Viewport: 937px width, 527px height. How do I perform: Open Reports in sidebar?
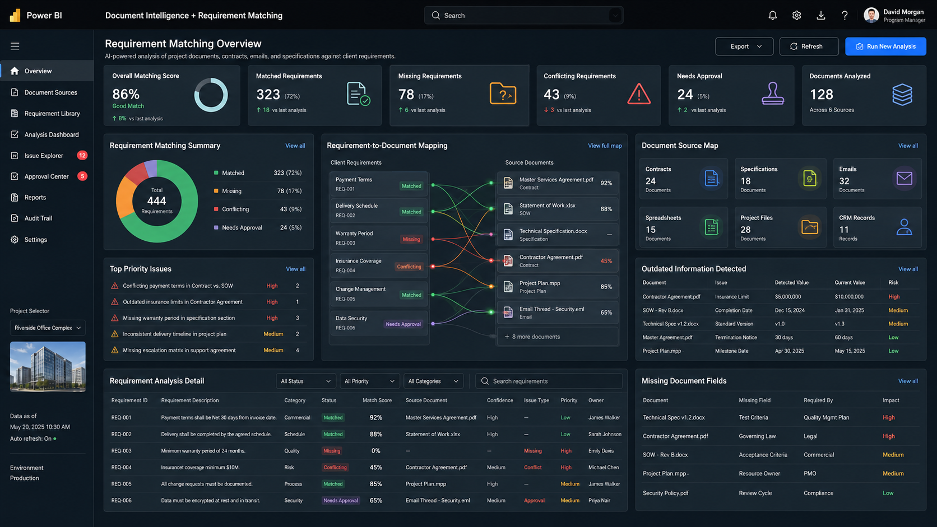pyautogui.click(x=47, y=198)
